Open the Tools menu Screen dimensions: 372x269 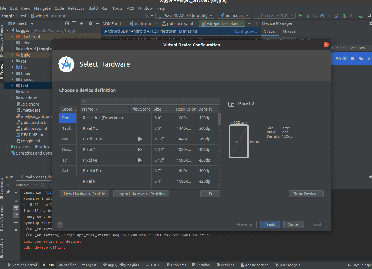117,8
